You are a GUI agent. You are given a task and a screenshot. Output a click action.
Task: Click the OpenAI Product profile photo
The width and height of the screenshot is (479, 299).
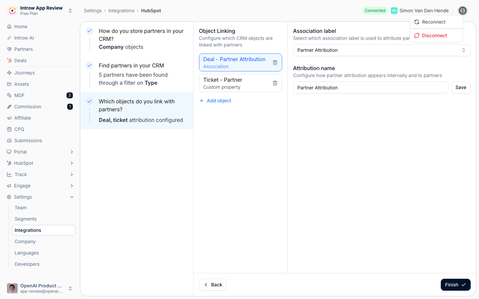click(x=12, y=288)
